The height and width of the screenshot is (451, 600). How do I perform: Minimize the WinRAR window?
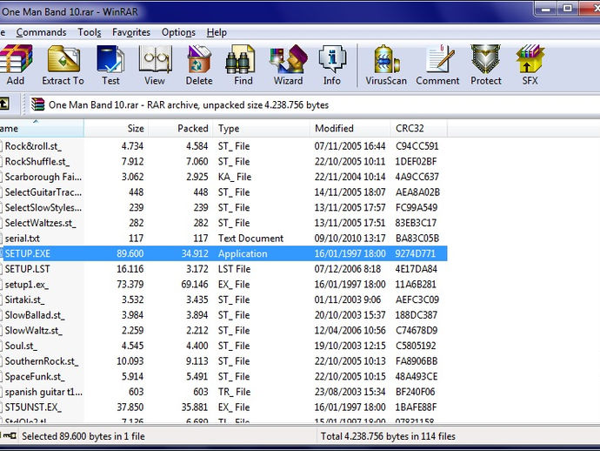click(546, 10)
